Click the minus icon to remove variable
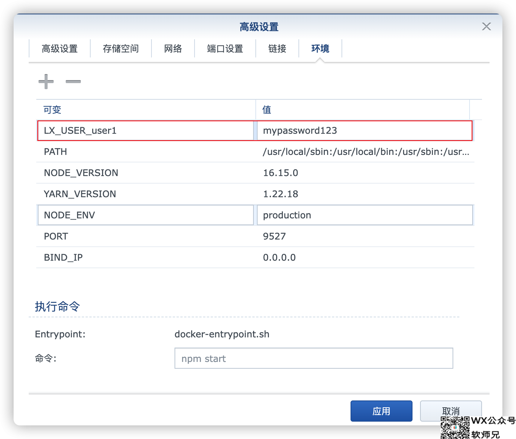 click(73, 82)
